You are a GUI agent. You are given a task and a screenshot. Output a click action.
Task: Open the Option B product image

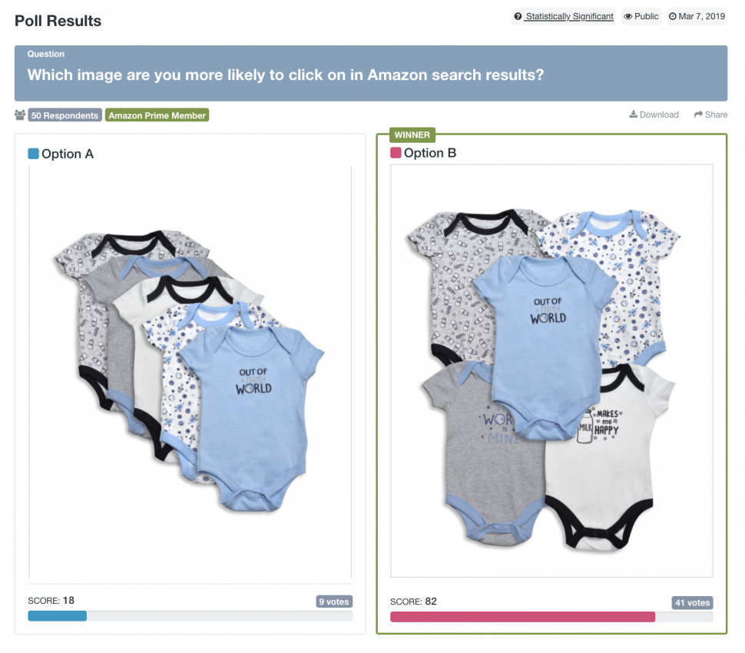551,370
